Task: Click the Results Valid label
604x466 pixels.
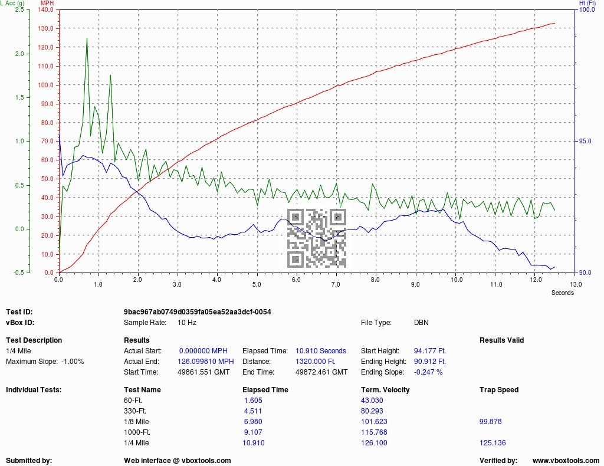Action: click(501, 340)
